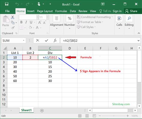Image resolution: width=142 pixels, height=119 pixels.
Task: Click Sign in link
Action: pos(117,11)
